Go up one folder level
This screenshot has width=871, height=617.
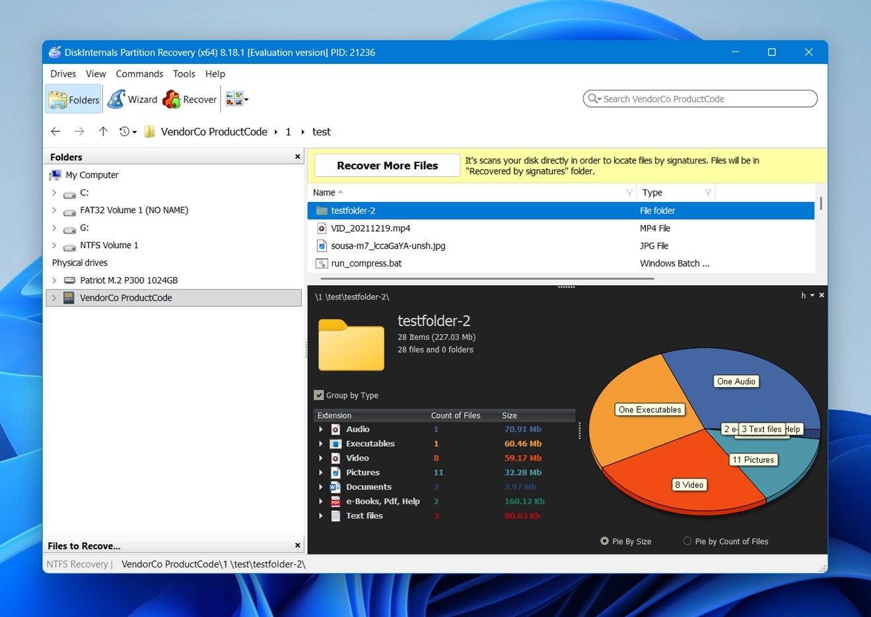click(103, 132)
